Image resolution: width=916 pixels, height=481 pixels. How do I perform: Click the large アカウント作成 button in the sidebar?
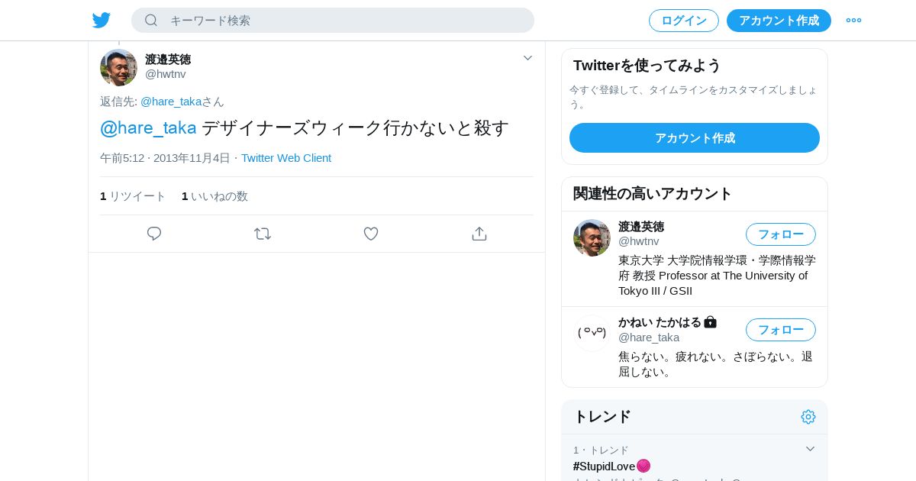click(695, 138)
